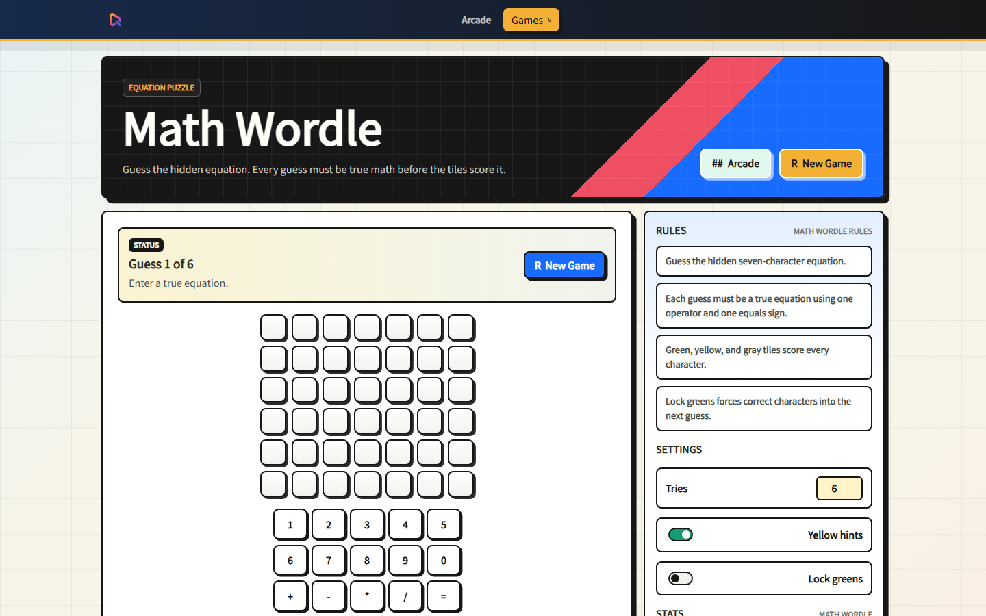Click blue New Game button in status box
Viewport: 986px width, 616px height.
point(564,266)
